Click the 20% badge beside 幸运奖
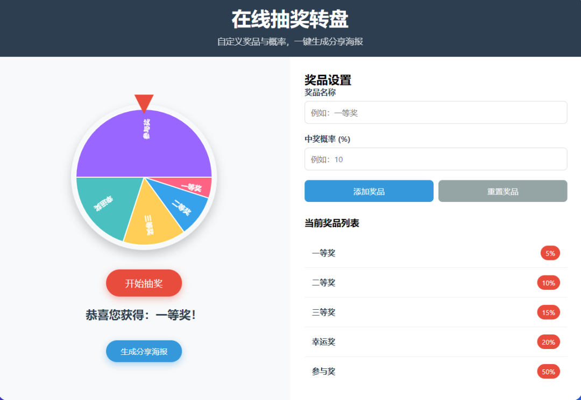581x400 pixels. [x=548, y=342]
